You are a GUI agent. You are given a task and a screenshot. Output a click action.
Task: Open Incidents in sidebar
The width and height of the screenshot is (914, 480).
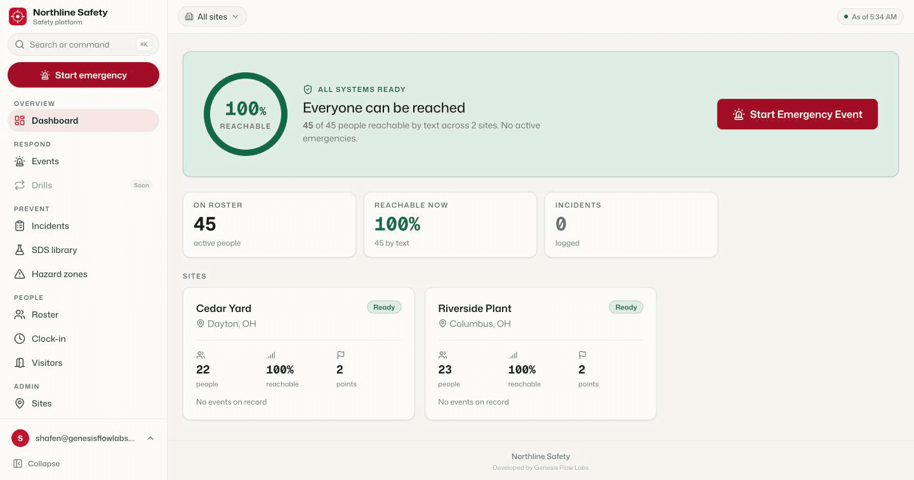[83, 226]
